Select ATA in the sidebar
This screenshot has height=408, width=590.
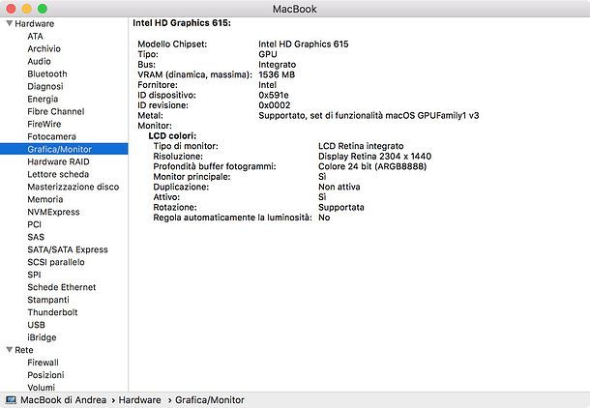tap(35, 37)
